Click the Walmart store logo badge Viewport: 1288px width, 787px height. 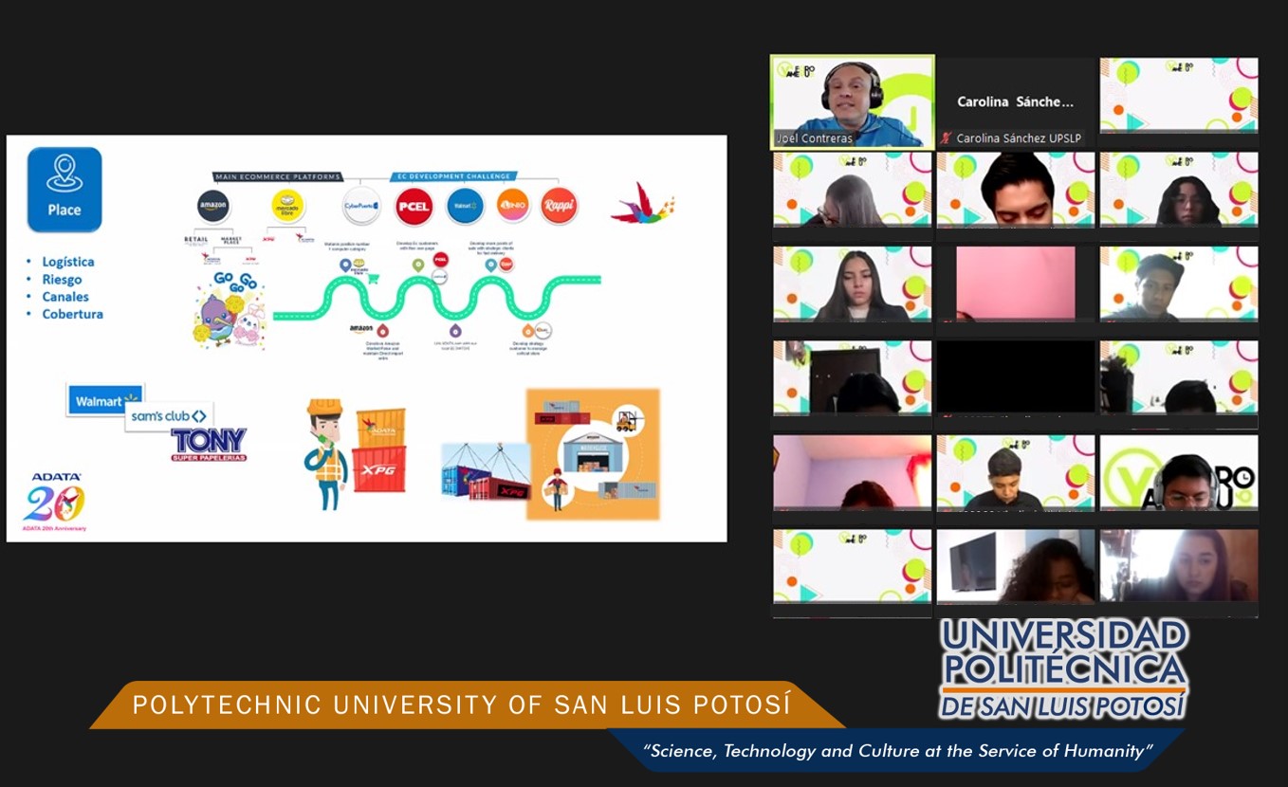104,400
